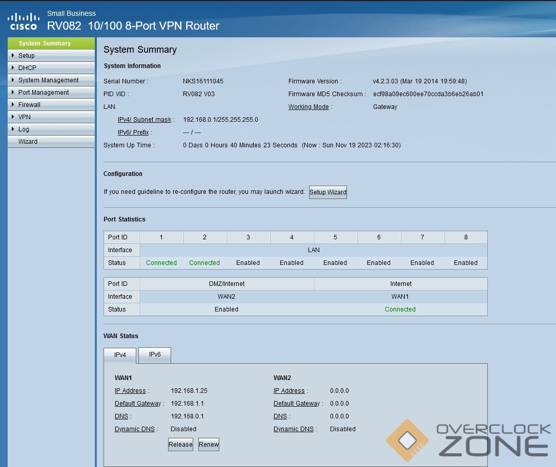
Task: Open the IPv6/ Prefix link
Action: (133, 132)
